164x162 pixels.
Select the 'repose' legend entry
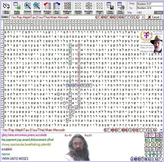coord(6,154)
